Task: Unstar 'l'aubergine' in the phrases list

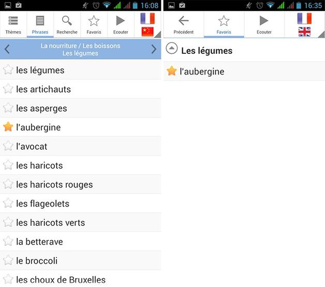Action: pyautogui.click(x=8, y=127)
